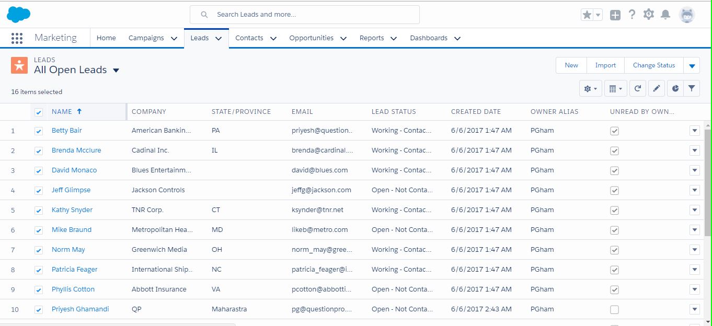Open row actions menu for Betty Bair
712x326 pixels.
click(x=695, y=131)
